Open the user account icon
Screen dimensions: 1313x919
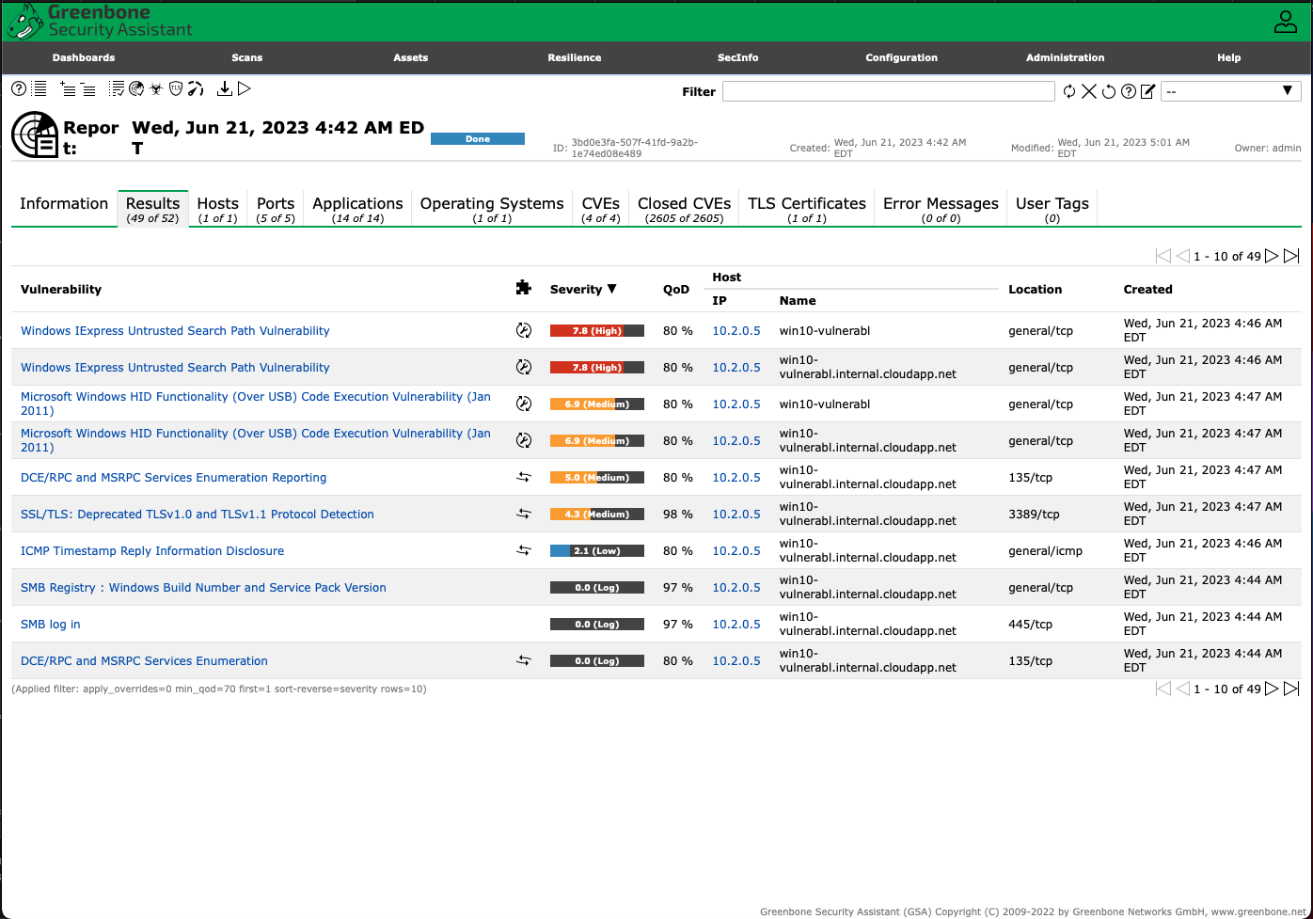[1285, 22]
